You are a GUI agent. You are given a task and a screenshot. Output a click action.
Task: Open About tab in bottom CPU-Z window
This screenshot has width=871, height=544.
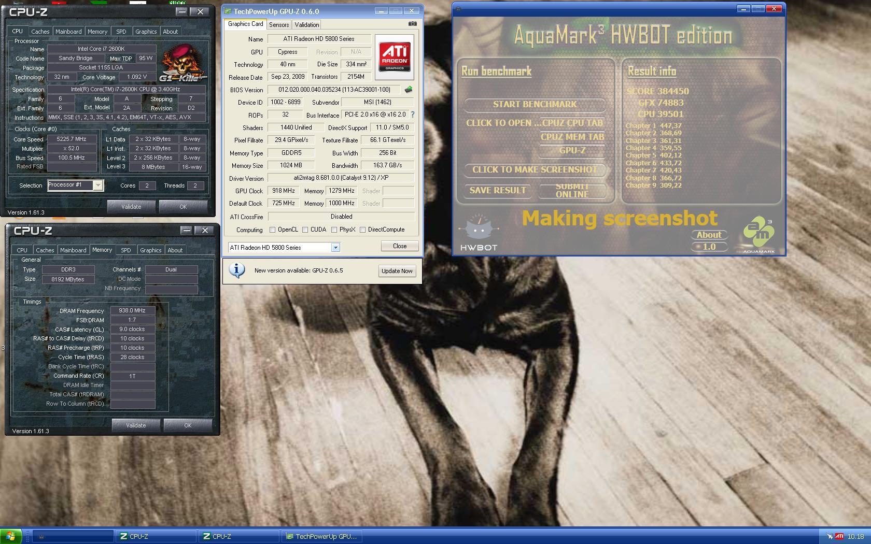tap(175, 250)
